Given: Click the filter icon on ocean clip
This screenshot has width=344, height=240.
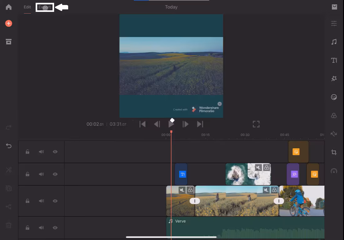Looking at the screenshot, I should tap(267, 168).
